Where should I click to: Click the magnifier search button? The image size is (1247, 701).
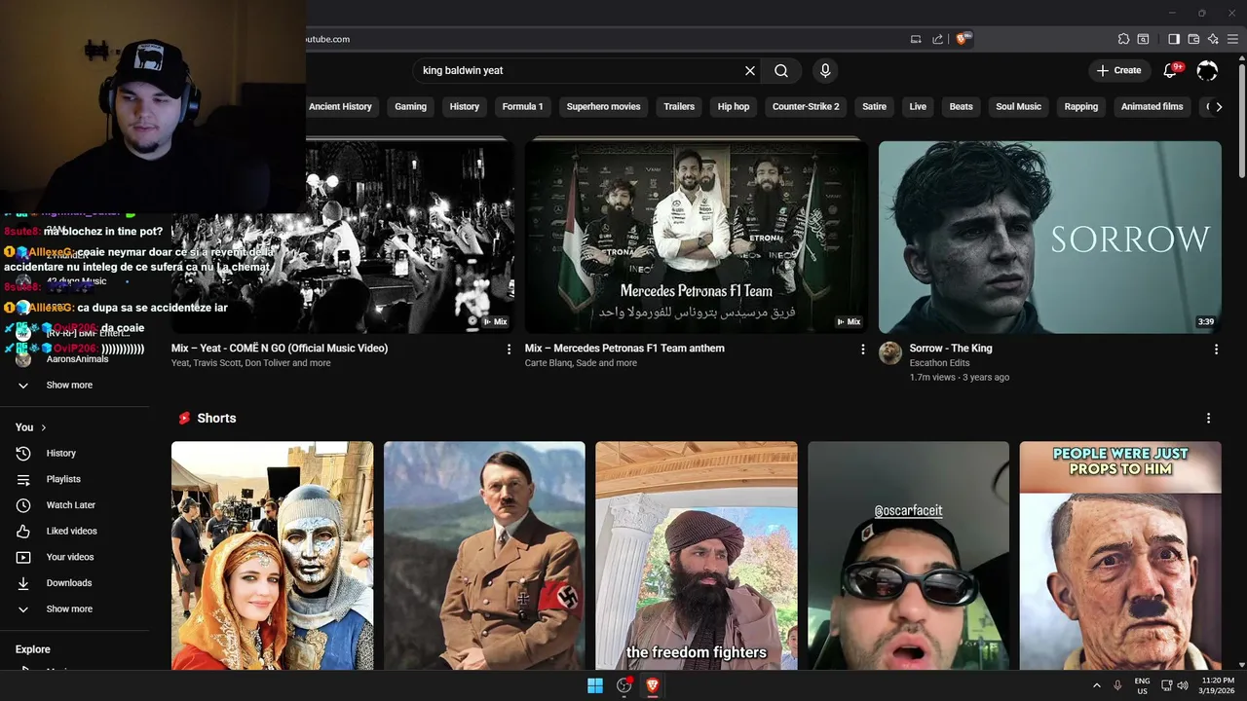pos(781,70)
